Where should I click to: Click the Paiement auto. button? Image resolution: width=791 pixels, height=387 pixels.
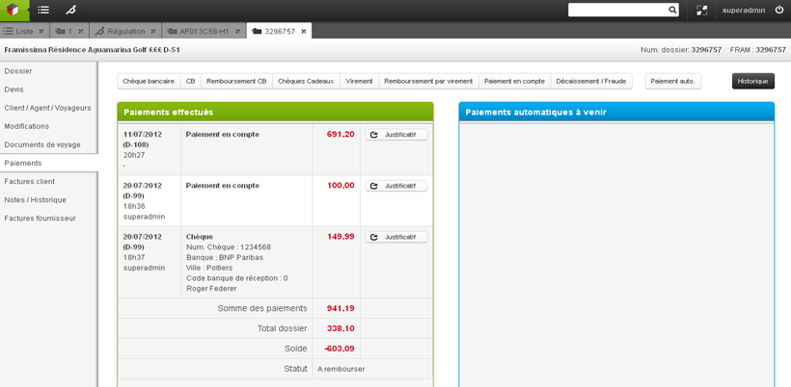pyautogui.click(x=672, y=82)
